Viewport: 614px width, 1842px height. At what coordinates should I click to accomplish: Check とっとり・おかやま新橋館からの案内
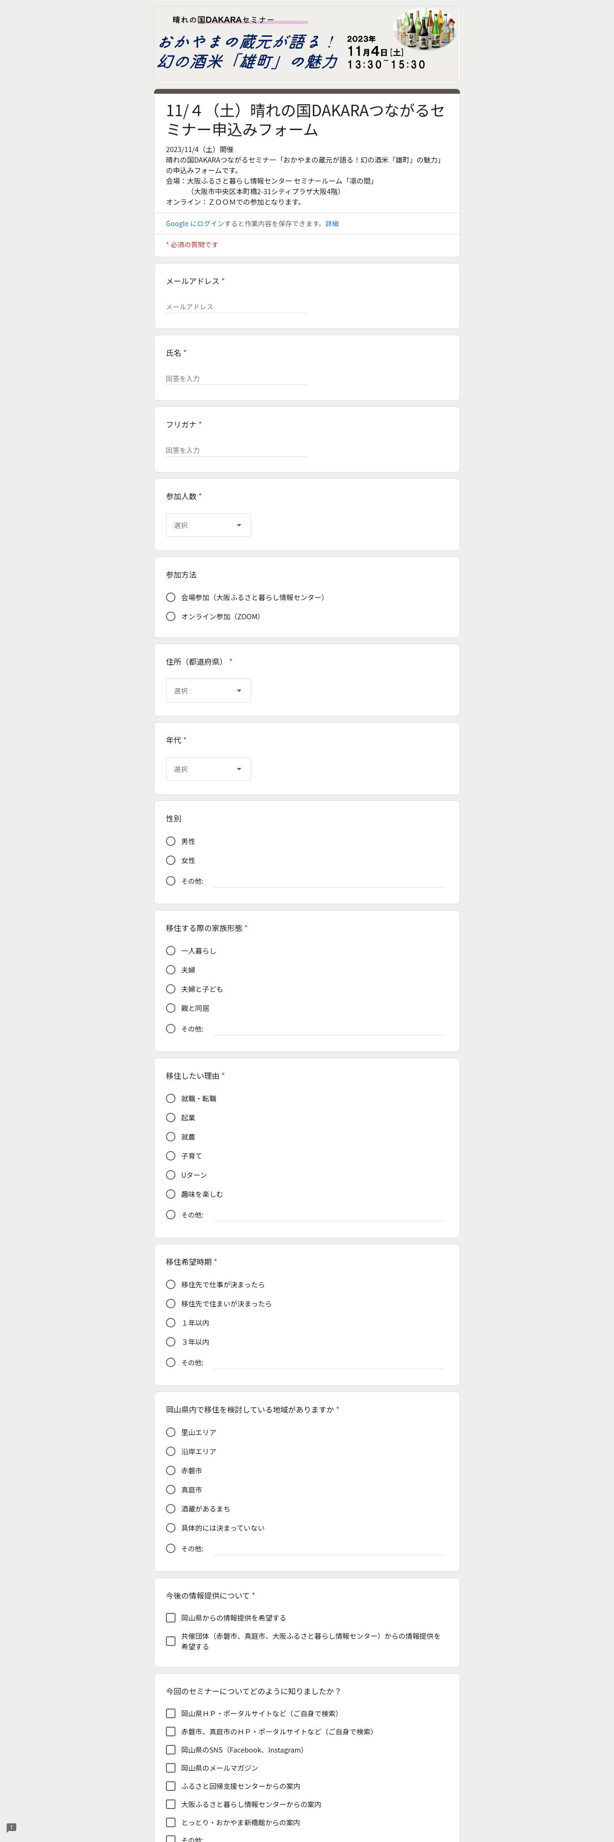tap(171, 1823)
